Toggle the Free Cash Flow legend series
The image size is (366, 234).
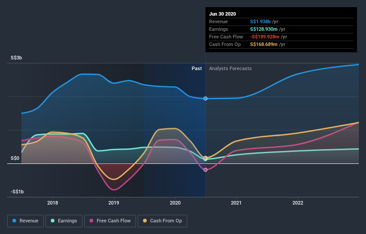tap(110, 221)
